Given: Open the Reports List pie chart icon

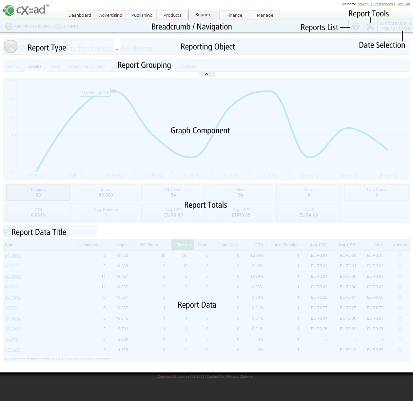Looking at the screenshot, I should point(356,27).
